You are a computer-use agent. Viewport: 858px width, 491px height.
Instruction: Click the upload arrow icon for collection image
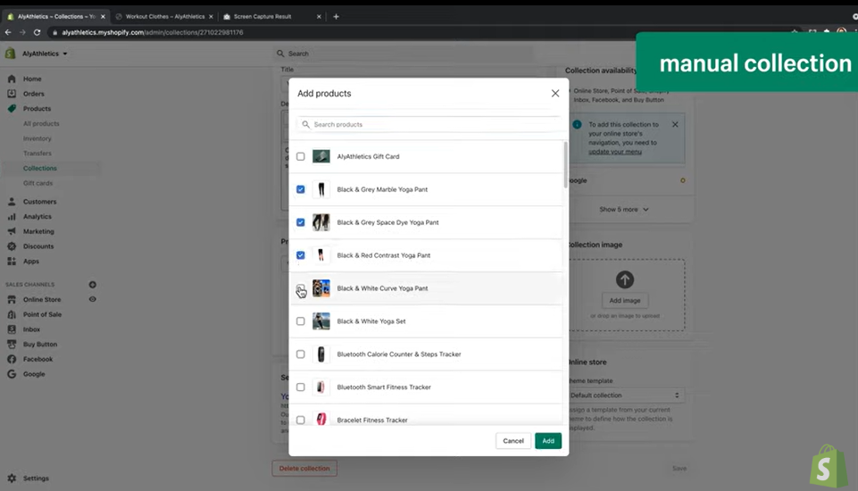pos(625,279)
